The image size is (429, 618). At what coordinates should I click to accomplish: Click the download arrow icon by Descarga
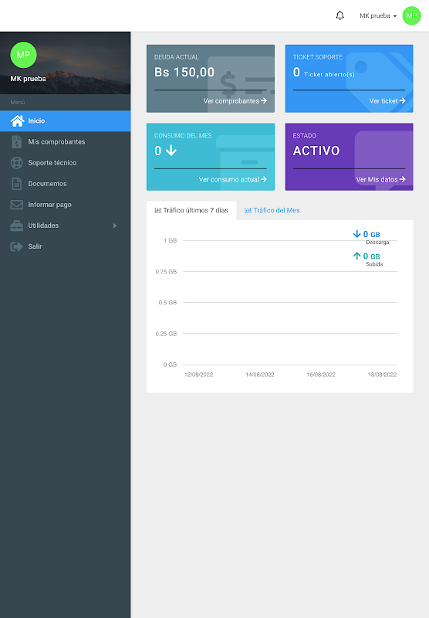pyautogui.click(x=357, y=234)
